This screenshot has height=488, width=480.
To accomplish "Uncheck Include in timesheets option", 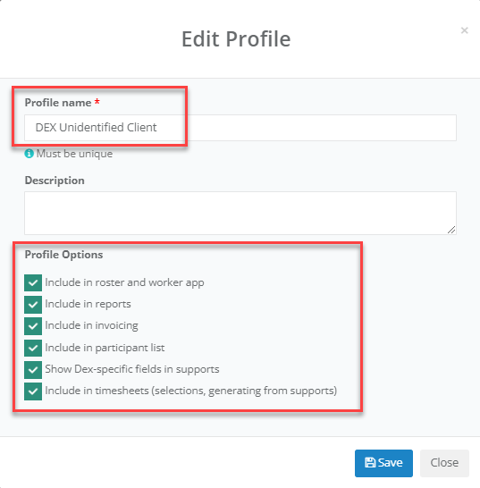I will [33, 391].
